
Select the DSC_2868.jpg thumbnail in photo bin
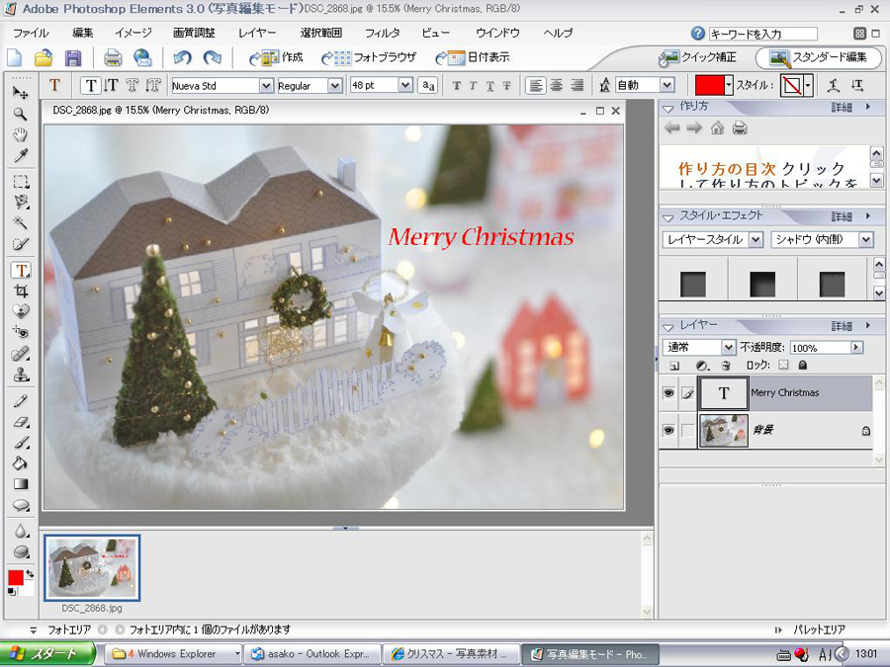[93, 567]
